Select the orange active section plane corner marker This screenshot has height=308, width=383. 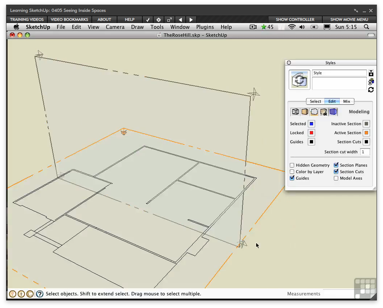pyautogui.click(x=124, y=132)
